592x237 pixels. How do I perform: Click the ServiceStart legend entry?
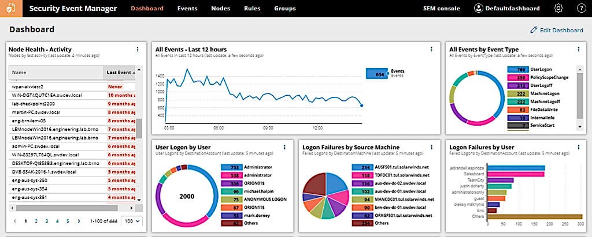pos(543,126)
